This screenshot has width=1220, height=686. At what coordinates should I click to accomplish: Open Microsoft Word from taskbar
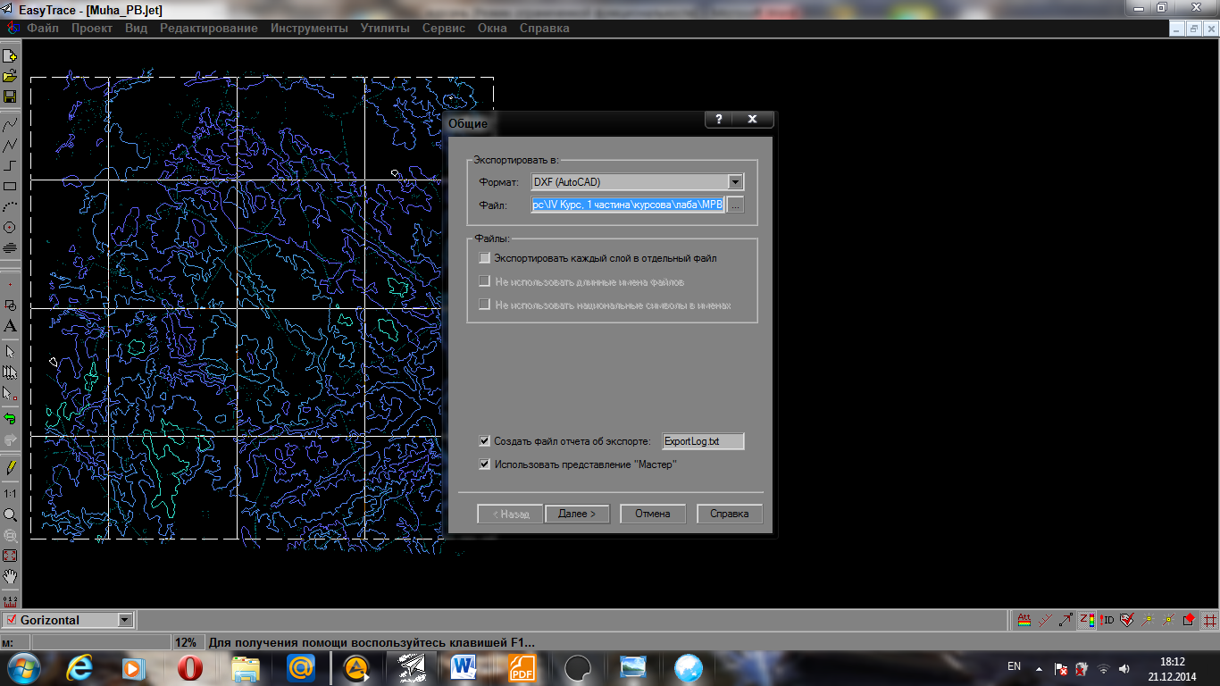(x=465, y=667)
